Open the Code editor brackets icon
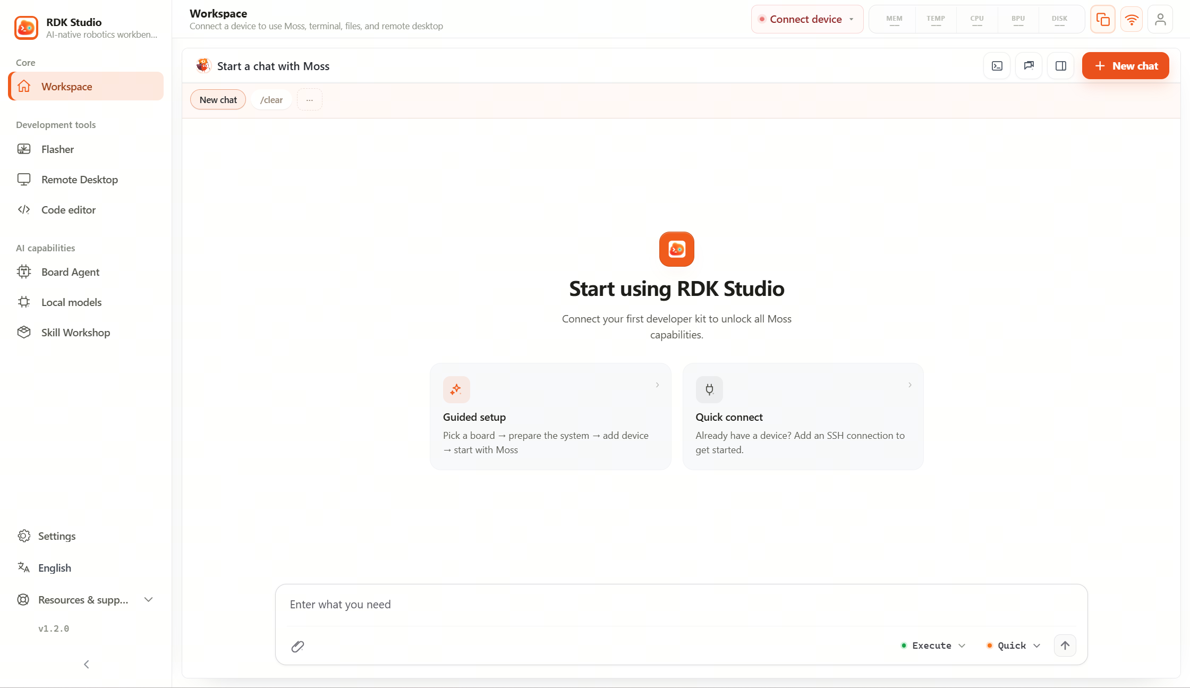Image resolution: width=1190 pixels, height=688 pixels. [x=24, y=210]
